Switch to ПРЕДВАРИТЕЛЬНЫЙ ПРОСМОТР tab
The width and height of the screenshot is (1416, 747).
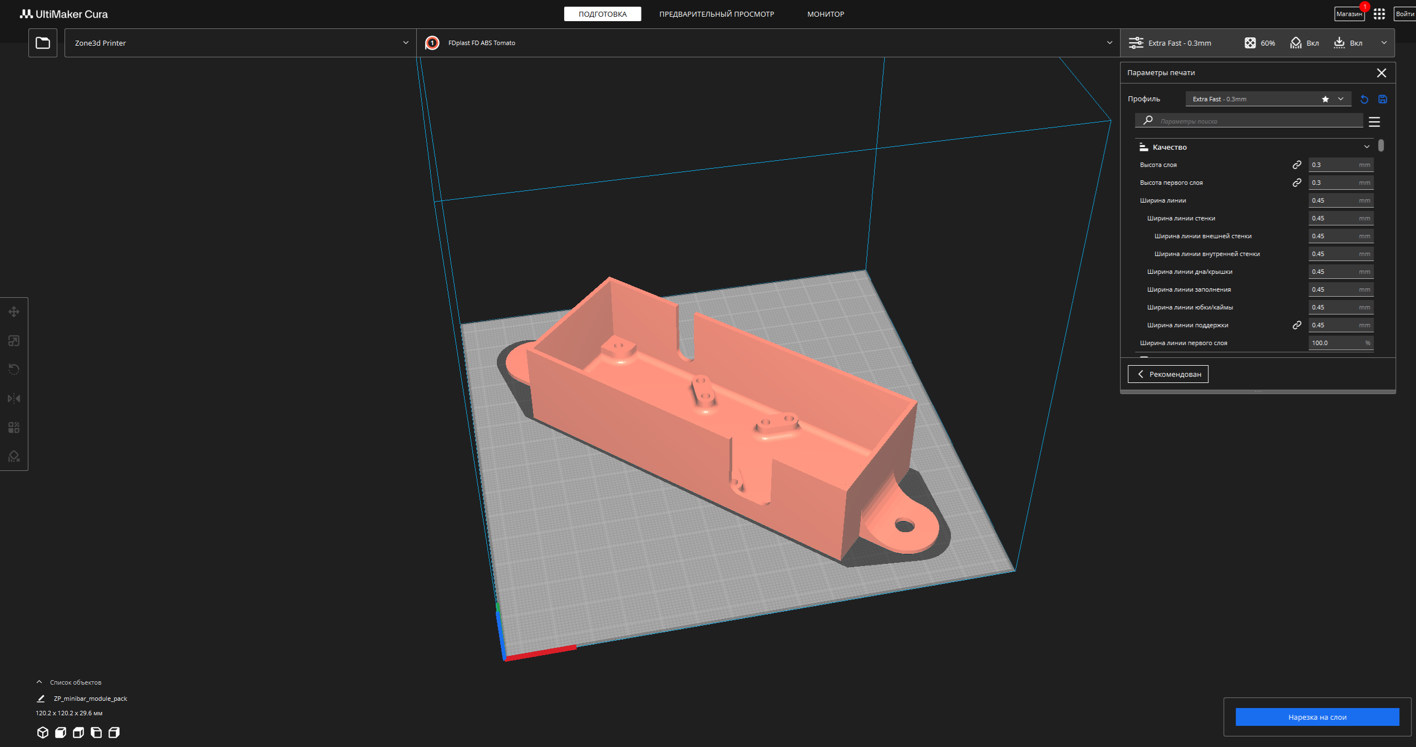click(717, 14)
